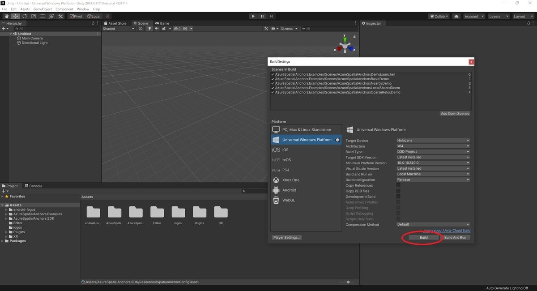Switch to the Asset Store tab
This screenshot has width=537, height=291.
115,23
